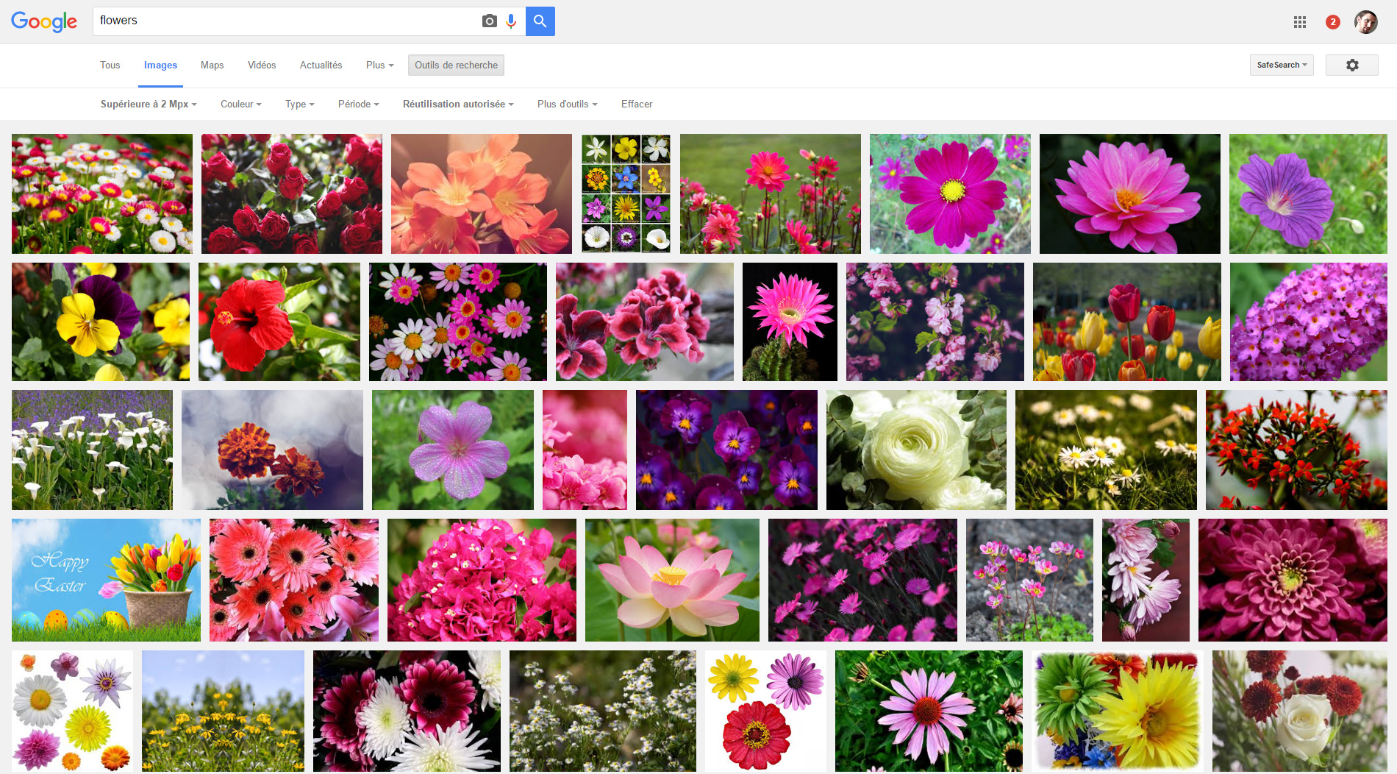Viewport: 1397px width, 774px height.
Task: Switch to Tous tab
Action: pyautogui.click(x=110, y=65)
